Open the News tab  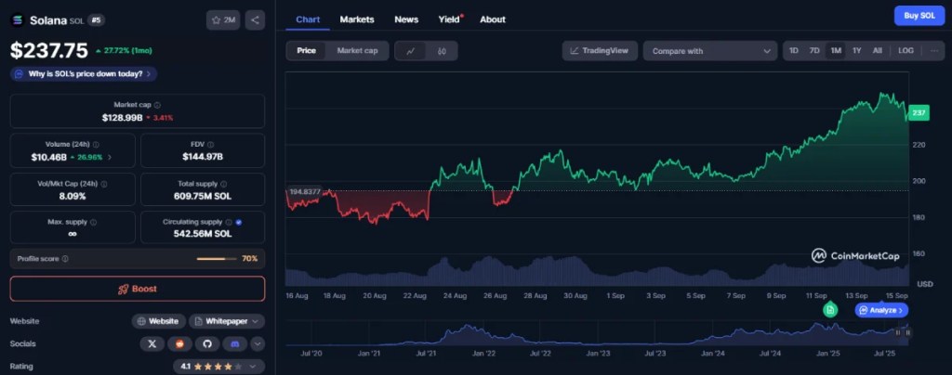(x=406, y=19)
